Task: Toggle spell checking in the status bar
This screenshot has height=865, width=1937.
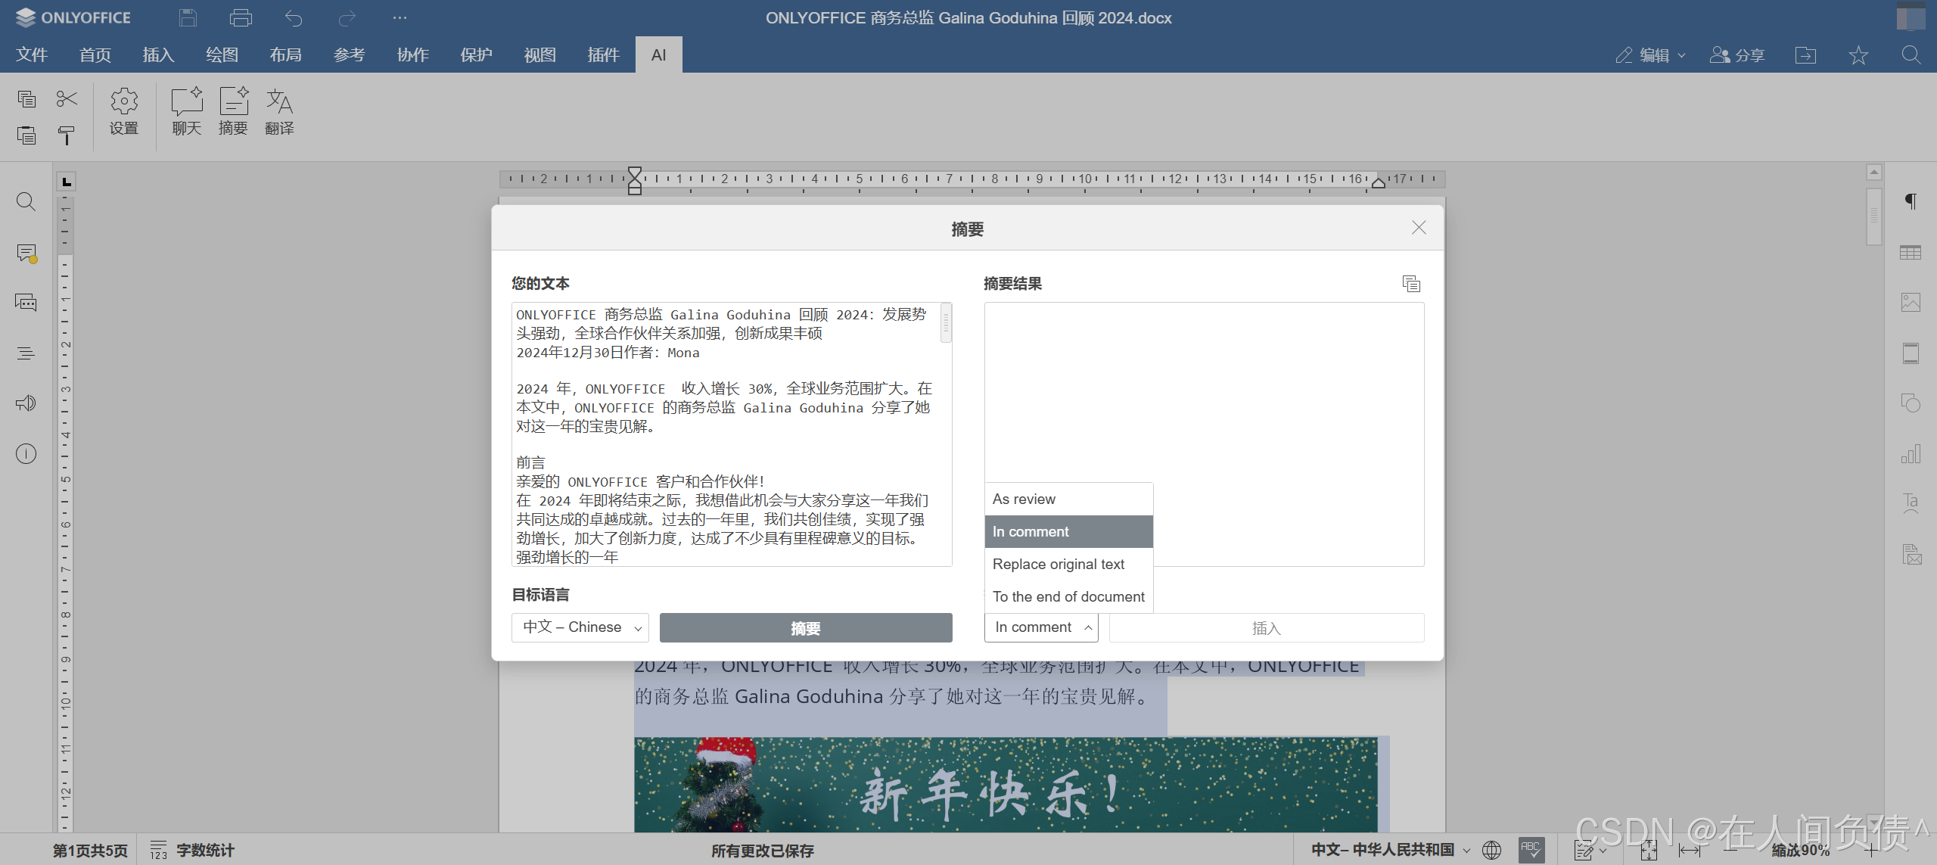Action: (x=1531, y=849)
